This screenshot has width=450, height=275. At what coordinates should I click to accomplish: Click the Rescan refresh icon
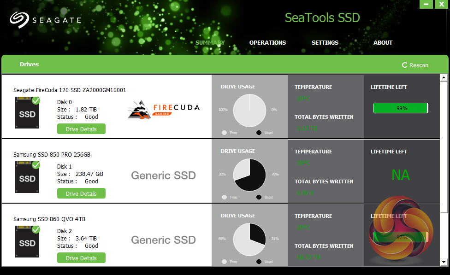coord(404,65)
